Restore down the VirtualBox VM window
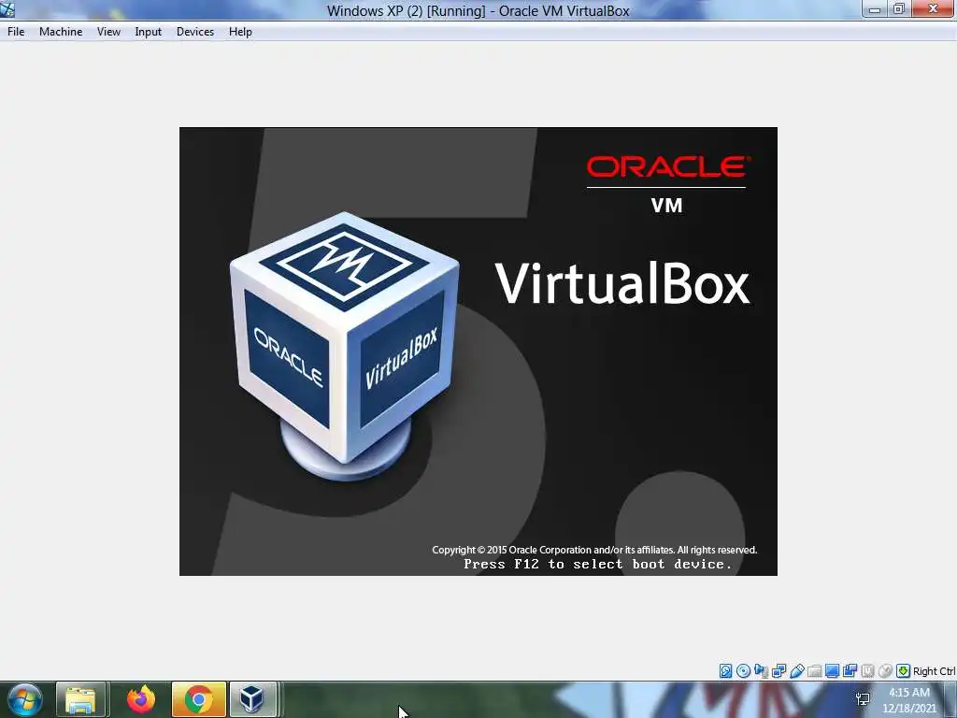The height and width of the screenshot is (718, 957). tap(898, 9)
